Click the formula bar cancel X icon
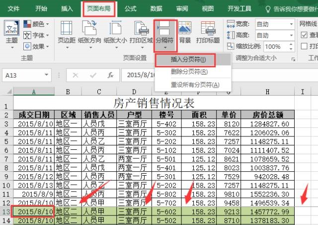Image resolution: width=318 pixels, height=225 pixels. (x=76, y=75)
